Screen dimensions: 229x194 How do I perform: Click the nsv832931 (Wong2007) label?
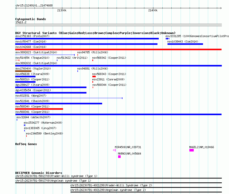[31, 96]
